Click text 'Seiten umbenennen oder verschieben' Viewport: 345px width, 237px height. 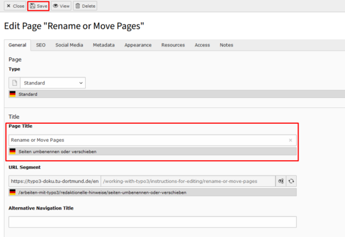pos(57,152)
